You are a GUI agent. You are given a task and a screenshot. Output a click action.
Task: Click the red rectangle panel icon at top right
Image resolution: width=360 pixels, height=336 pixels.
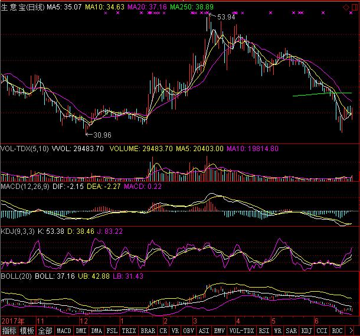coord(355,8)
